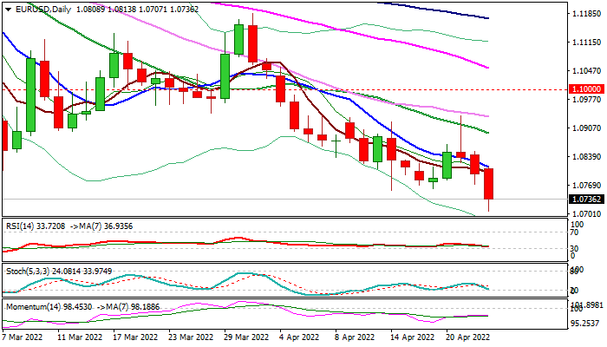
Task: Select the 1.07010 price axis label
Action: pyautogui.click(x=582, y=213)
